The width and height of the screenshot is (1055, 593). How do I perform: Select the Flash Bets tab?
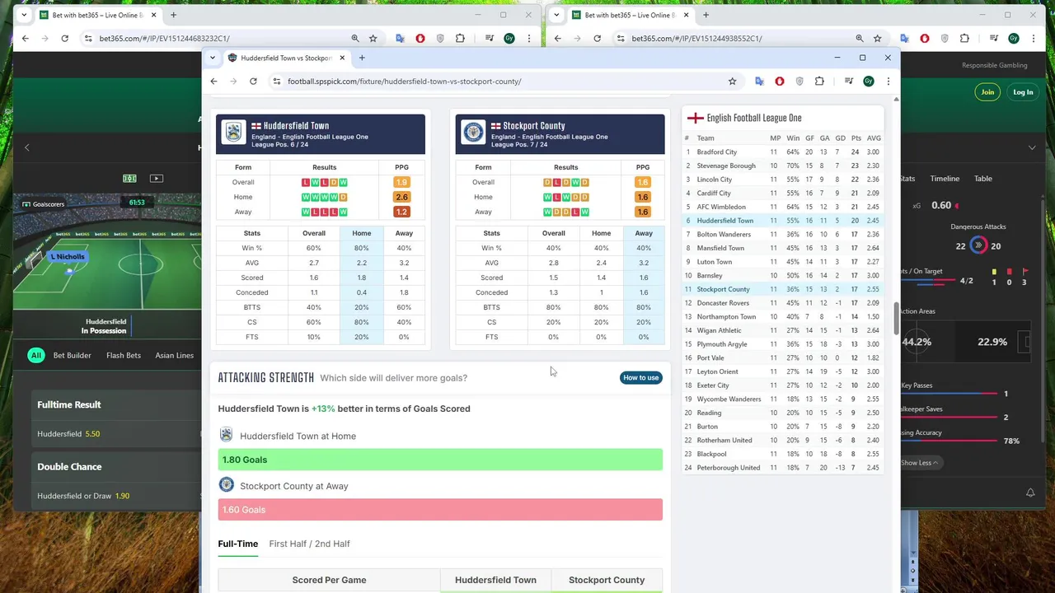(x=124, y=355)
